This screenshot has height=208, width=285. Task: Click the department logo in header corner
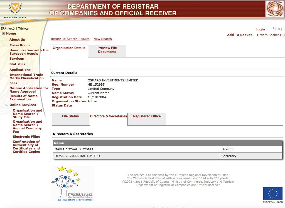274,9
